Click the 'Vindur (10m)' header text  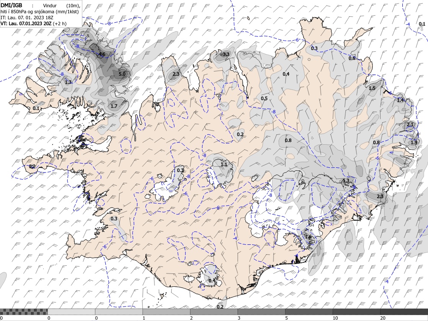click(61, 6)
